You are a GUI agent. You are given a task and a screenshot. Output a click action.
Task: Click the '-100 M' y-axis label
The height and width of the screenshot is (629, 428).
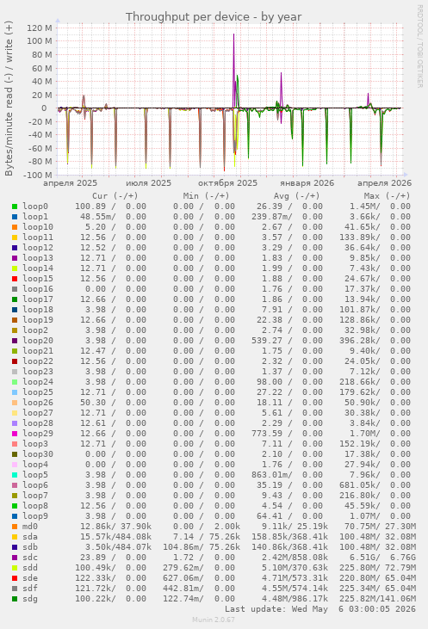click(38, 175)
